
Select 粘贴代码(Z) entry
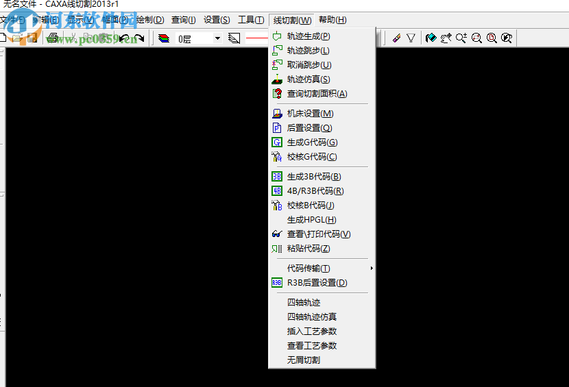click(x=322, y=249)
